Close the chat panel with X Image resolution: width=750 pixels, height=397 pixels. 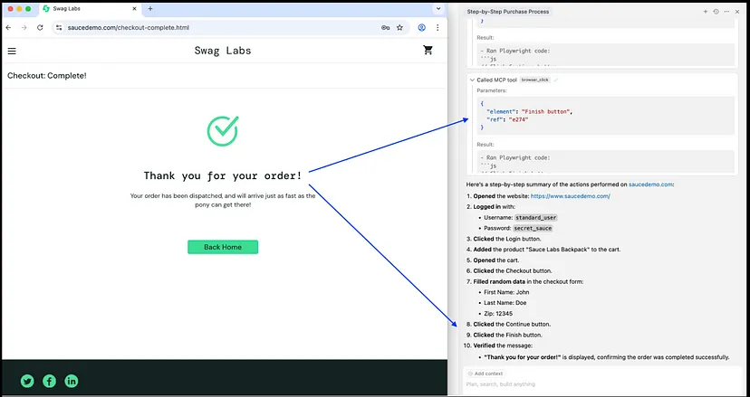pyautogui.click(x=737, y=12)
